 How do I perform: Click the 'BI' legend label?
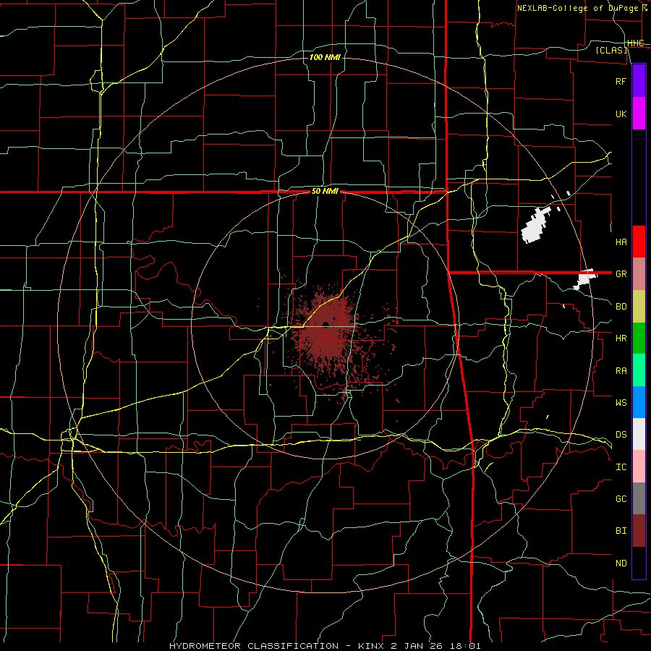[x=621, y=531]
